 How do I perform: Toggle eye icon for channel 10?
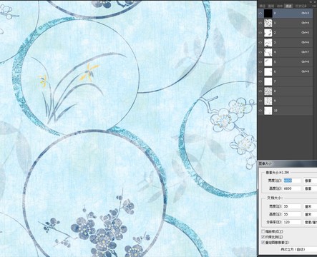(260, 111)
